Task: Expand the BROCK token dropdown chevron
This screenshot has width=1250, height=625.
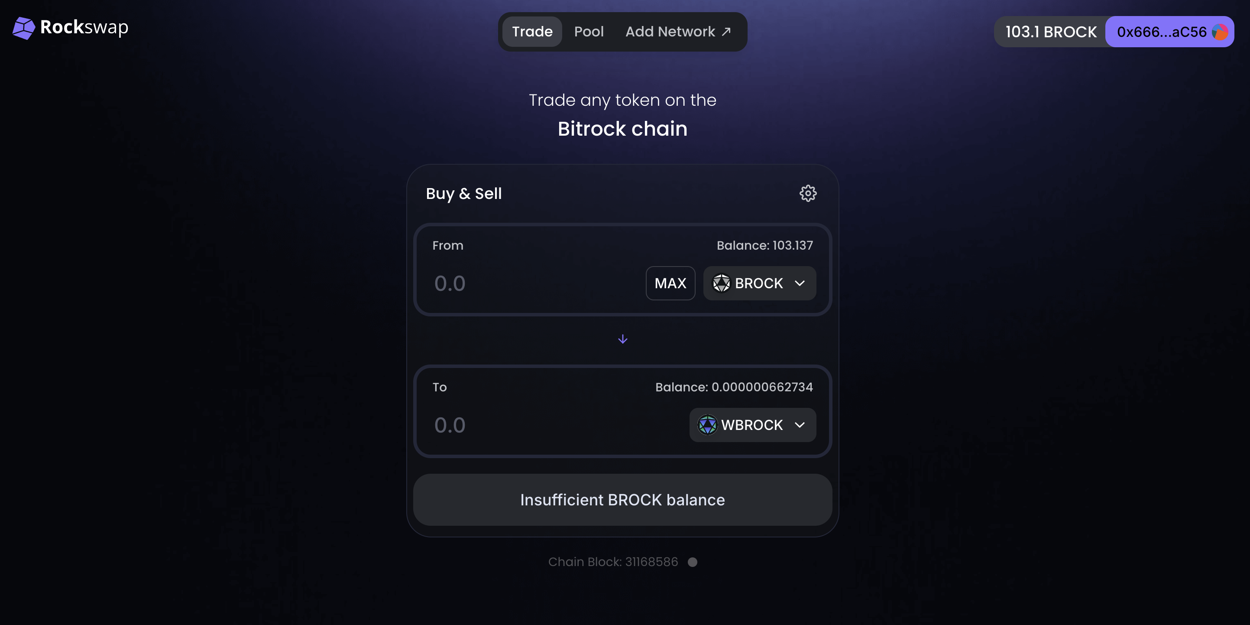Action: [x=800, y=283]
